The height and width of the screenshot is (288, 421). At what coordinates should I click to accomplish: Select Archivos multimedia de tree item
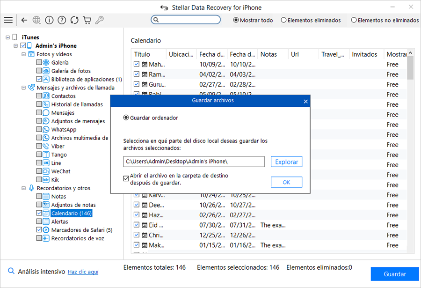point(80,138)
